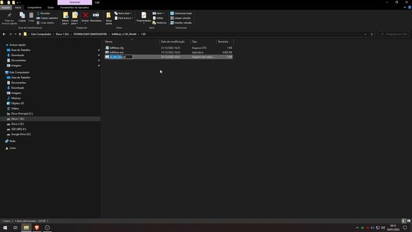Open the recent locations dropdown arrow
This screenshot has width=412, height=232.
pyautogui.click(x=15, y=34)
